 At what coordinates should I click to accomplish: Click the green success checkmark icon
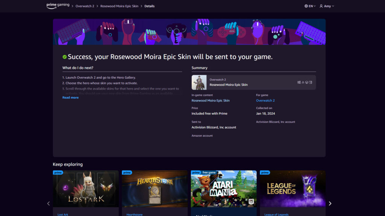point(65,57)
